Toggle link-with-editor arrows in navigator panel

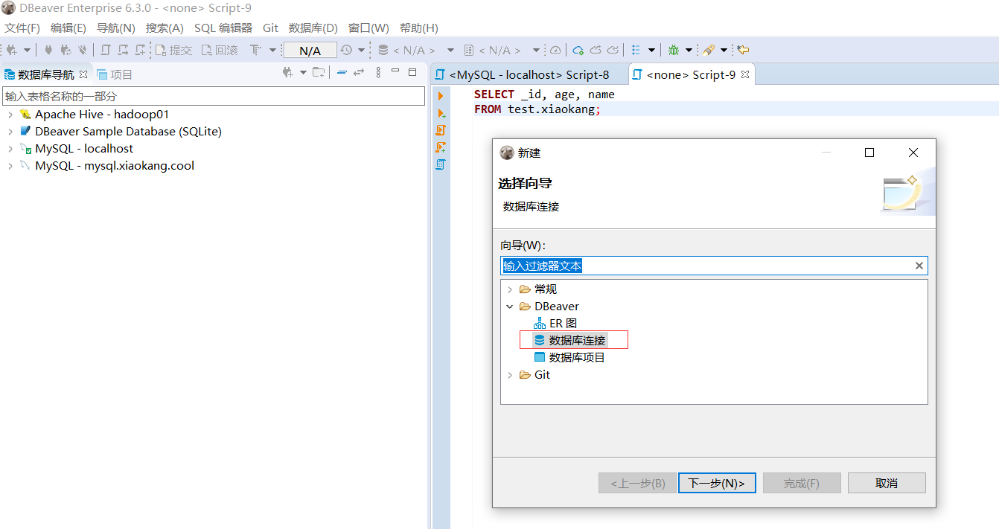pos(359,72)
